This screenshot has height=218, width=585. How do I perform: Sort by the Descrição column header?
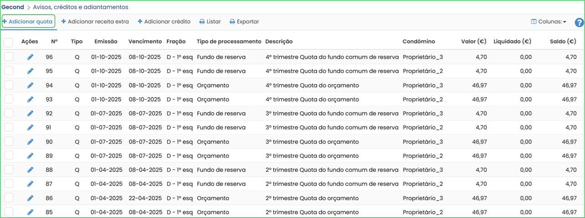(x=279, y=42)
